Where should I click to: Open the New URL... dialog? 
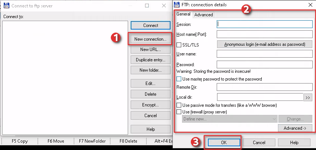(x=150, y=50)
